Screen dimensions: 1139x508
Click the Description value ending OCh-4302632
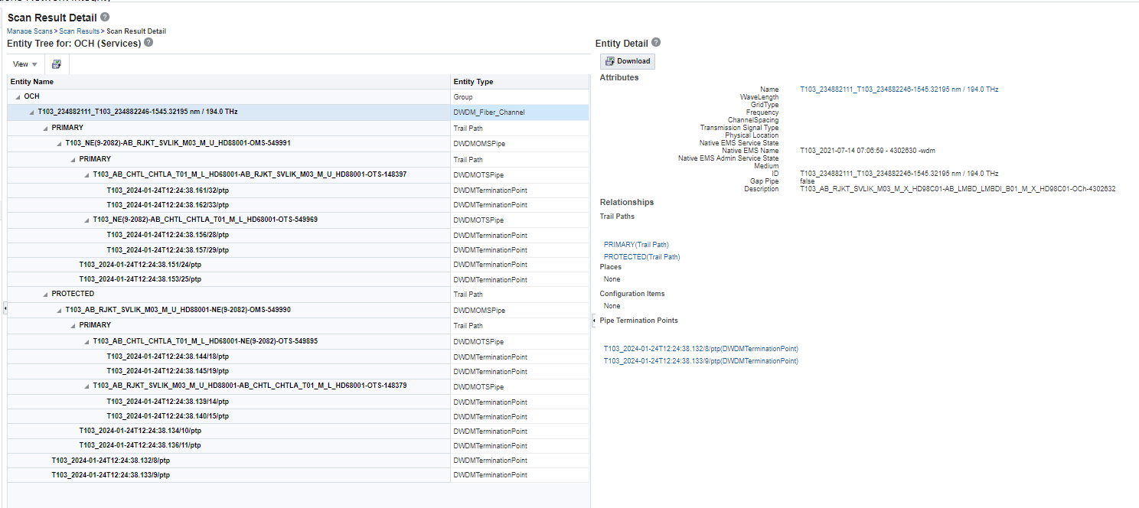tap(957, 189)
